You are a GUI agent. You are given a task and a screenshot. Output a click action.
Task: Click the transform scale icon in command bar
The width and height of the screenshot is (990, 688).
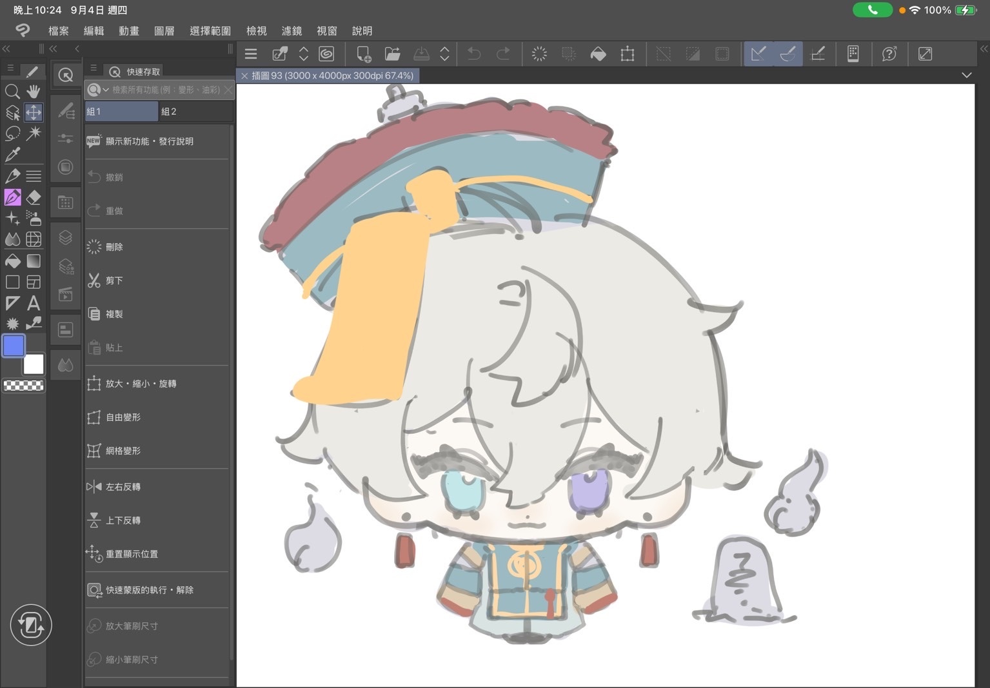tap(628, 54)
